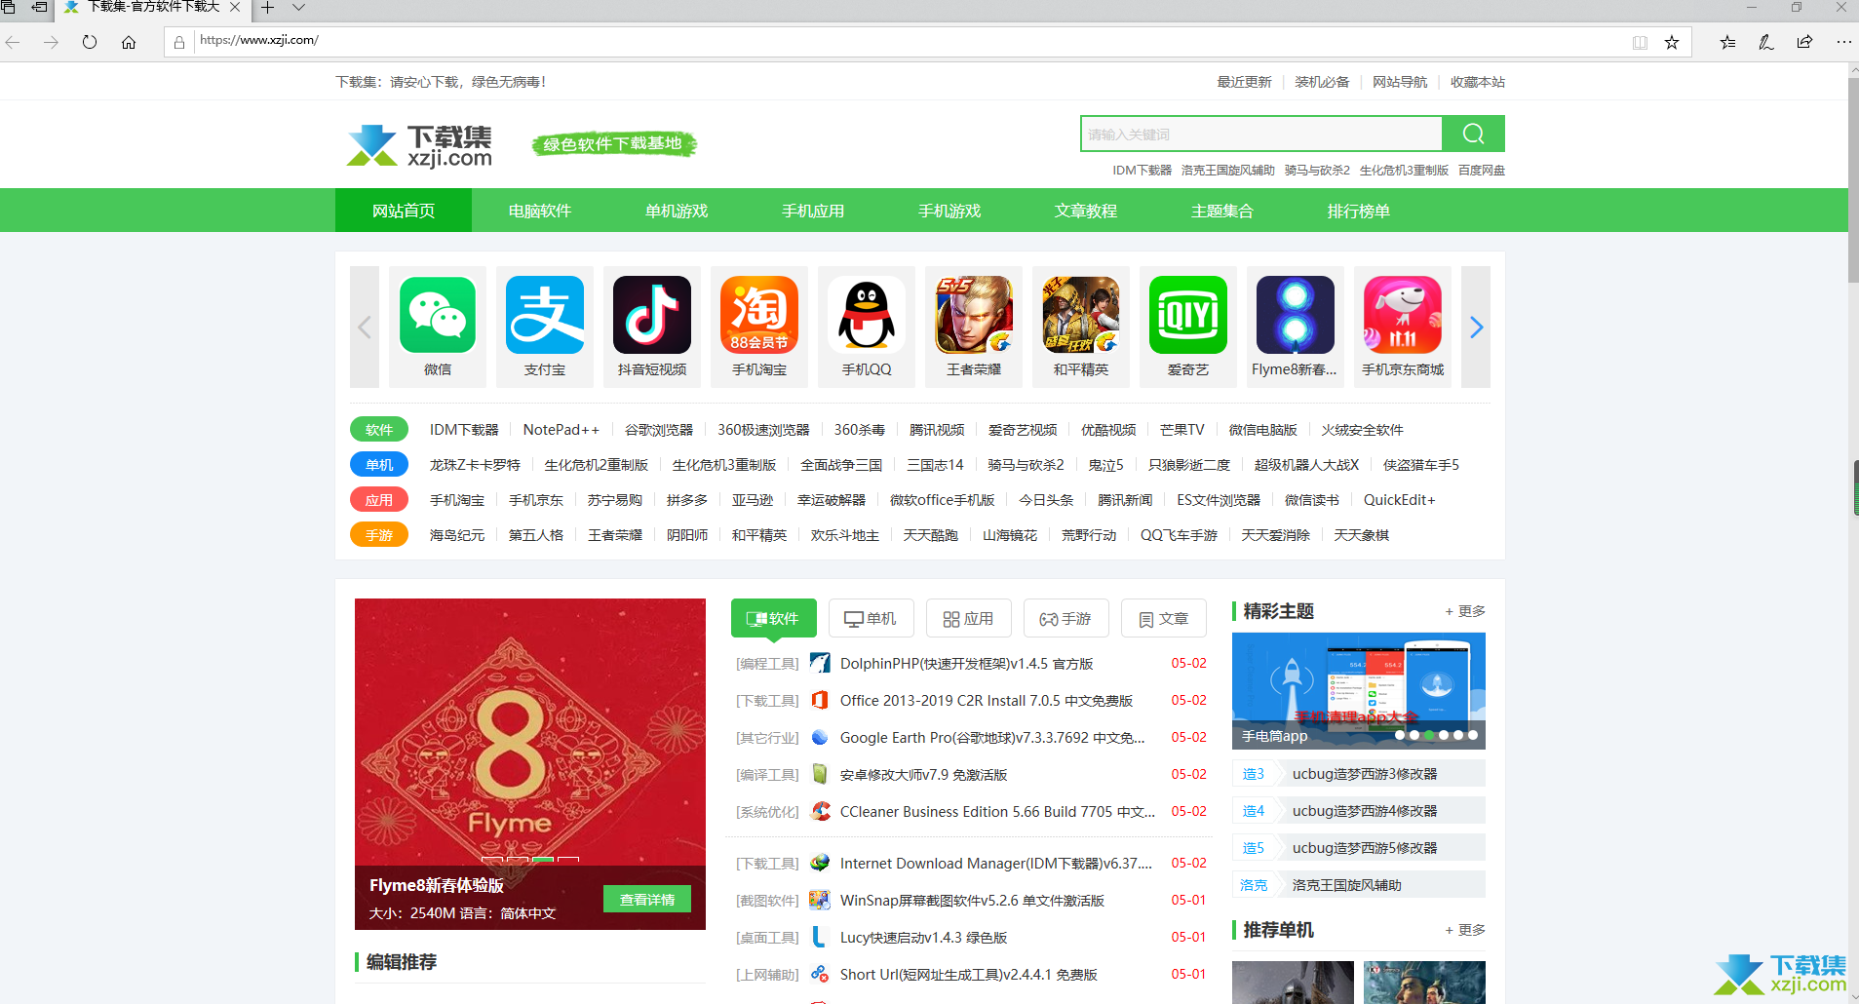This screenshot has height=1004, width=1859.
Task: Open the Honor of Kings (王者荣耀) icon
Action: (x=974, y=315)
